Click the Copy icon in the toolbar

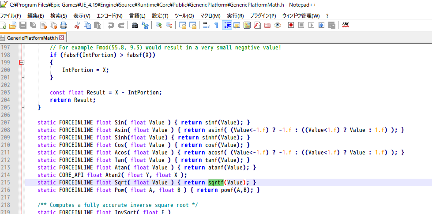click(x=87, y=25)
